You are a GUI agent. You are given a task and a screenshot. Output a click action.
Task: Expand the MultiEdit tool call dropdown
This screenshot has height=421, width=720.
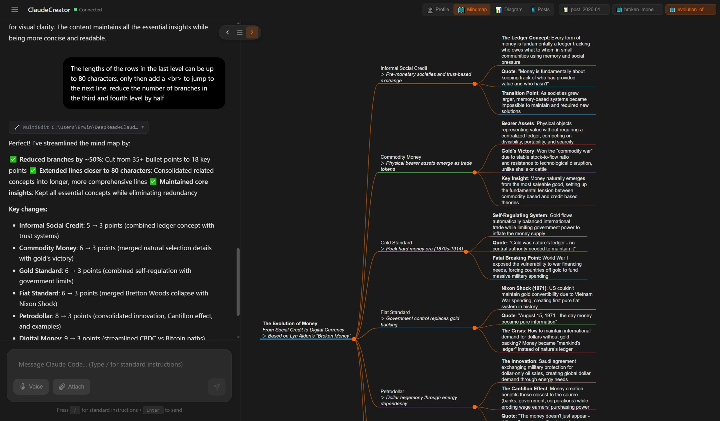click(143, 127)
